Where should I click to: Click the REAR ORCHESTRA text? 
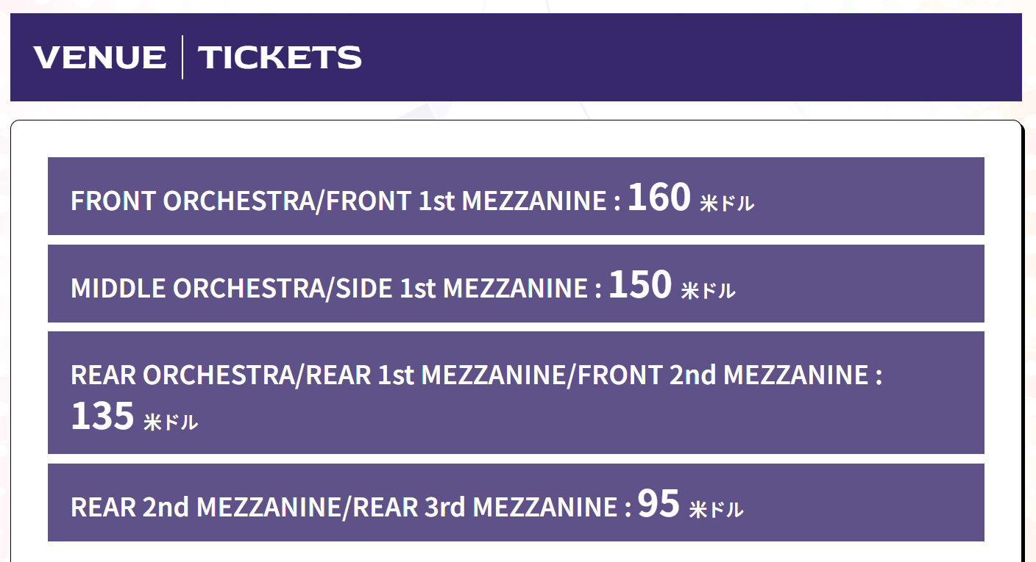[x=182, y=376]
